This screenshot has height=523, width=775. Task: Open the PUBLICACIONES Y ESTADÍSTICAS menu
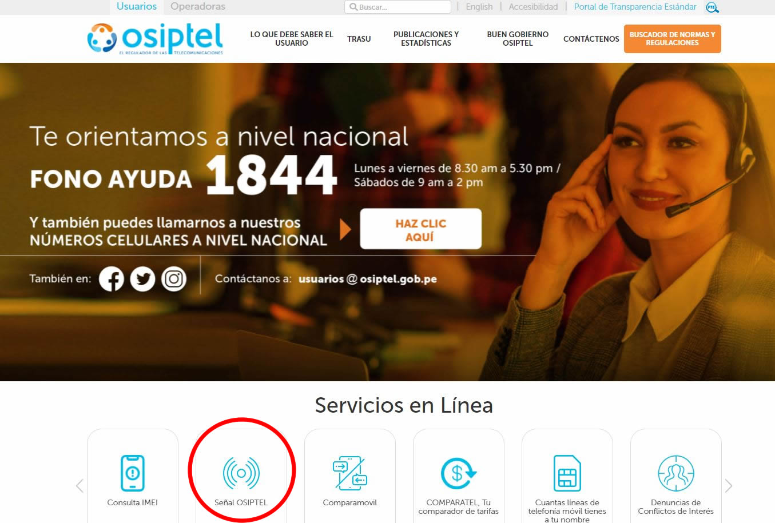pyautogui.click(x=426, y=39)
